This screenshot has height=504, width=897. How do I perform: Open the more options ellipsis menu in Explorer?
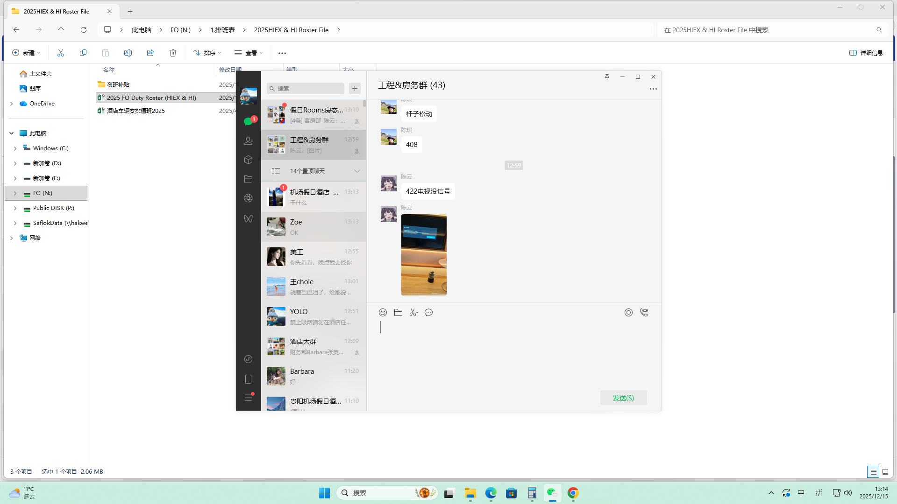pyautogui.click(x=282, y=53)
